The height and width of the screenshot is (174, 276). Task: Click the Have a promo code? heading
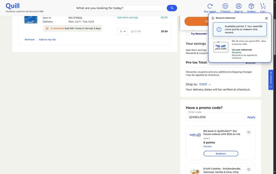204,108
